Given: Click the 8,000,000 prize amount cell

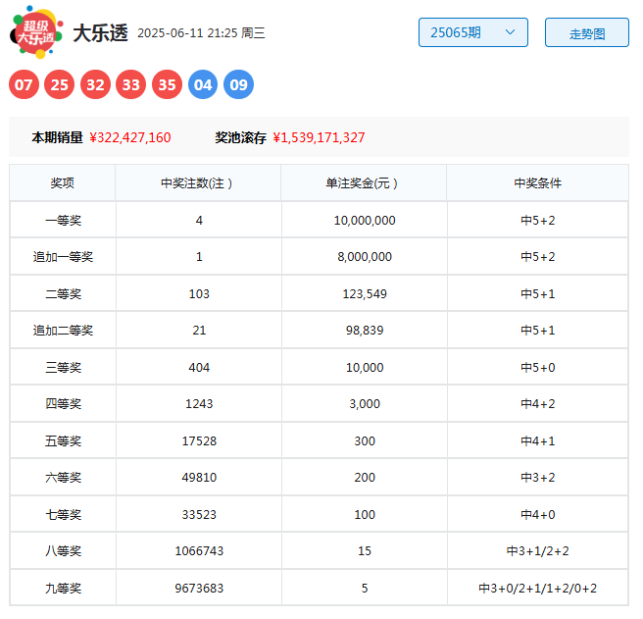Looking at the screenshot, I should tap(365, 257).
